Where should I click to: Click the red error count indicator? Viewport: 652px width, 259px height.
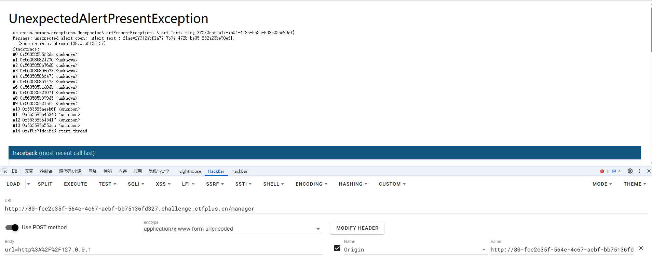tap(604, 171)
